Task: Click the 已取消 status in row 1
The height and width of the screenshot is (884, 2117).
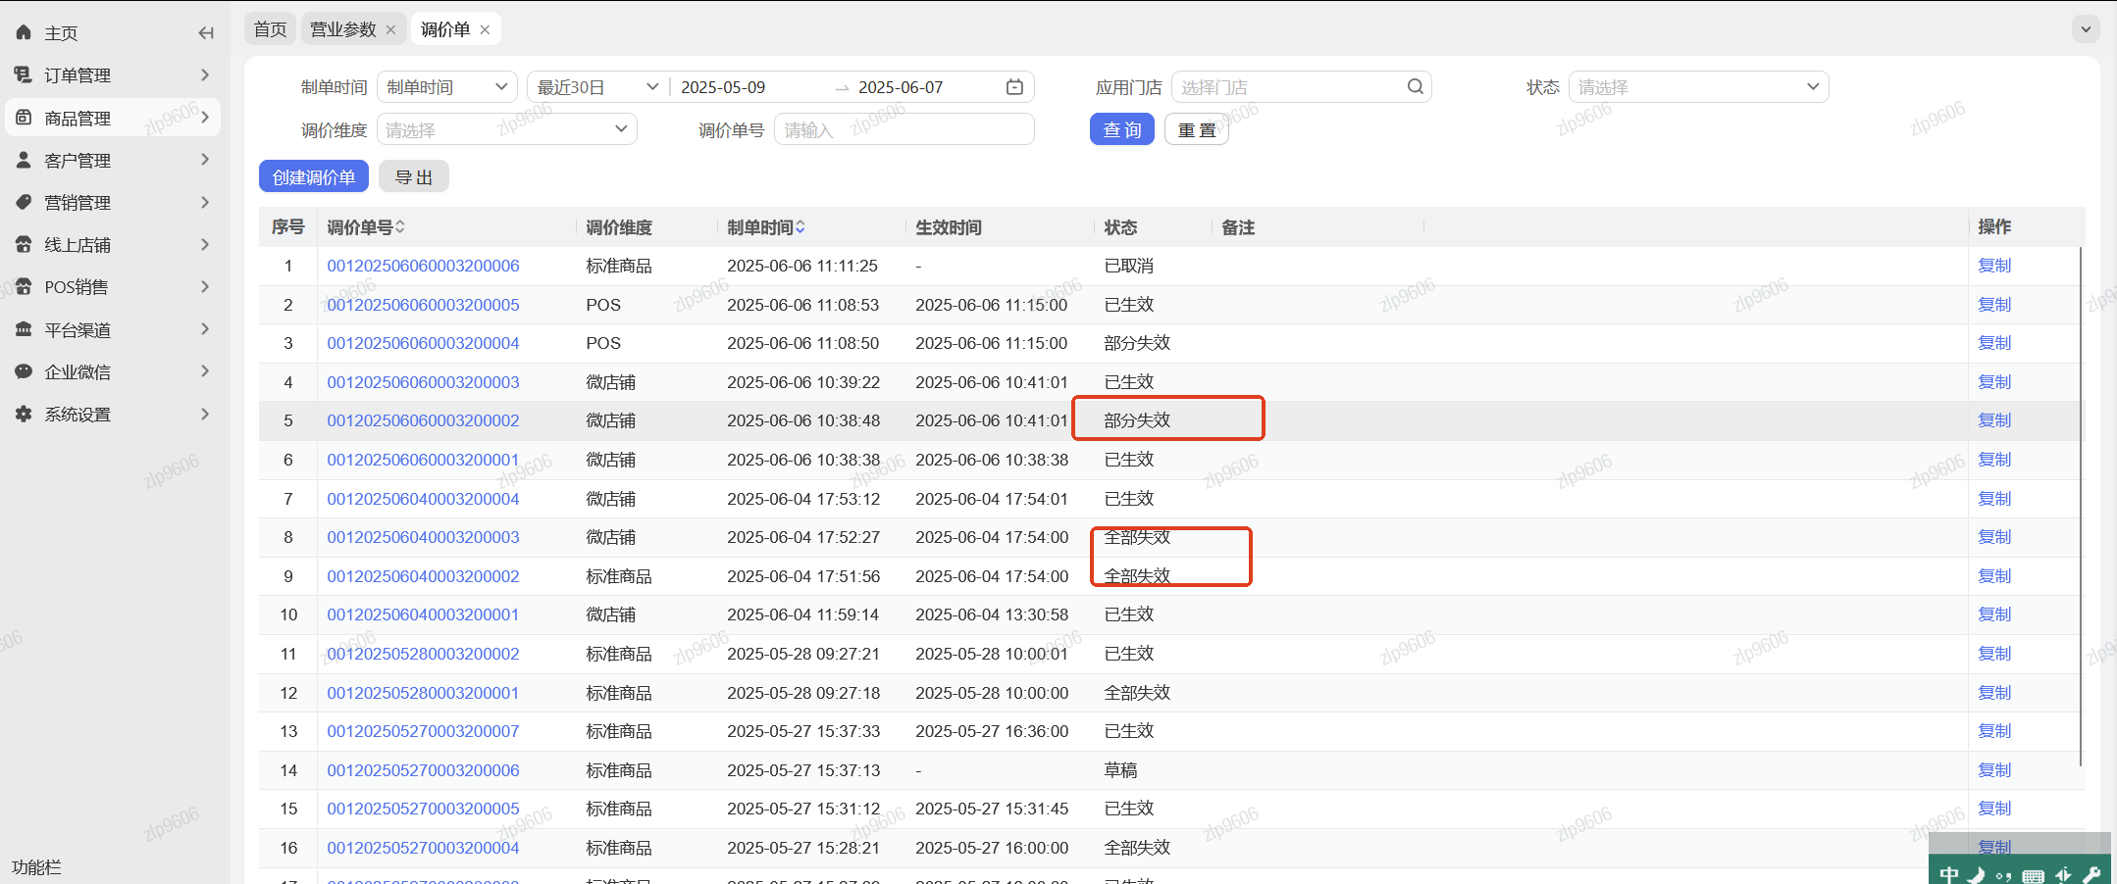Action: (x=1128, y=266)
